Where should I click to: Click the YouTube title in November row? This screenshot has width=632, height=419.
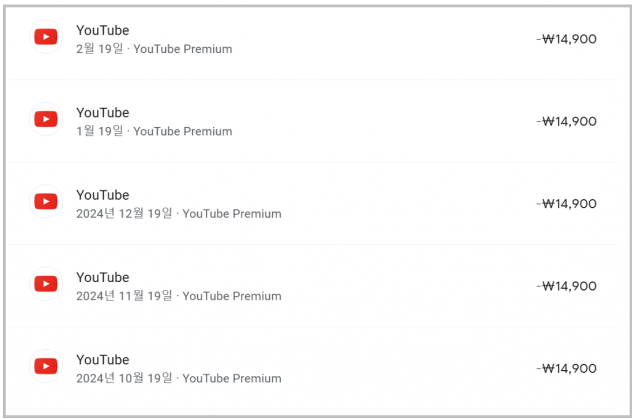pos(102,277)
